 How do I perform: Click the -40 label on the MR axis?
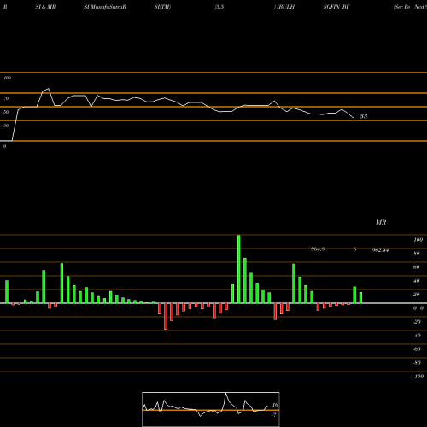417,336
